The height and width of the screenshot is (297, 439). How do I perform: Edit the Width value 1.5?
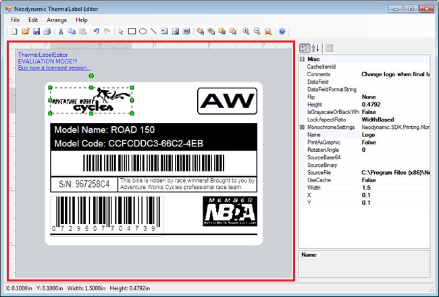coord(395,188)
